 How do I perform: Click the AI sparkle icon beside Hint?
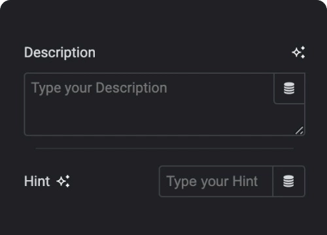point(63,181)
